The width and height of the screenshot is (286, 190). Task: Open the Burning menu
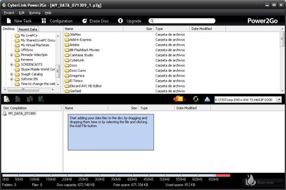click(35, 13)
